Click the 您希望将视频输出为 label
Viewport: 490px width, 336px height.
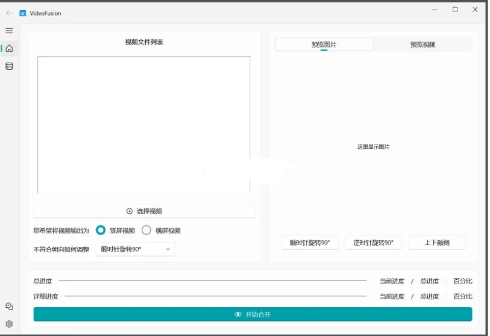coord(61,231)
